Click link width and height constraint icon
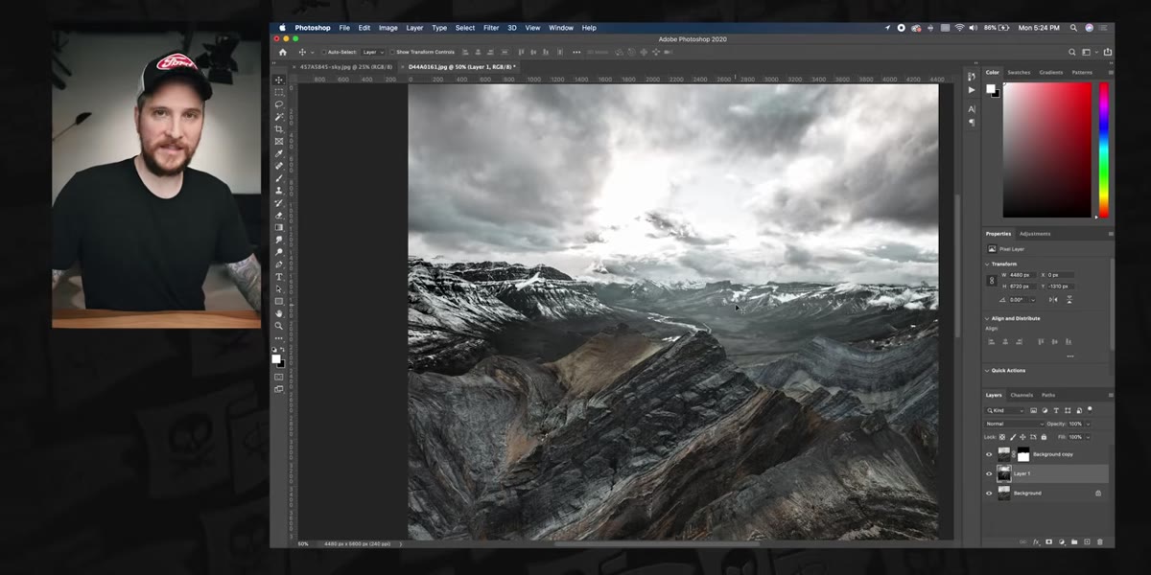1151x575 pixels. 992,280
